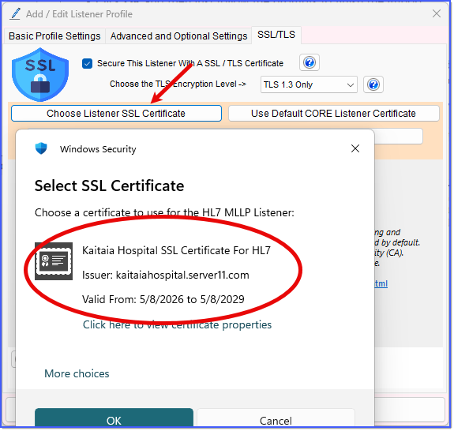Image resolution: width=454 pixels, height=431 pixels.
Task: Click the Choose the TLS Encryption Level label
Action: [x=178, y=84]
